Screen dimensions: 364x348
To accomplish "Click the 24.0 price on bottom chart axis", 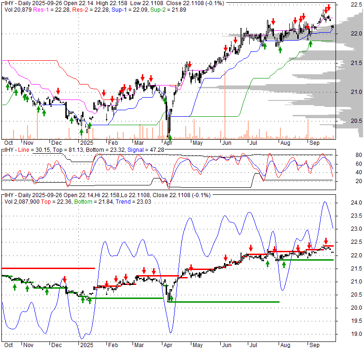I will coord(357,203).
